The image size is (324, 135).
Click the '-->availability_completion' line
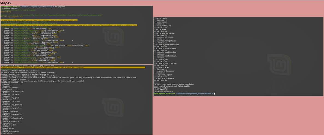pos(12,91)
